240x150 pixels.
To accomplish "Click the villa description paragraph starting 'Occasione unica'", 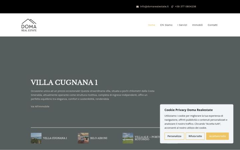I will (x=93, y=95).
